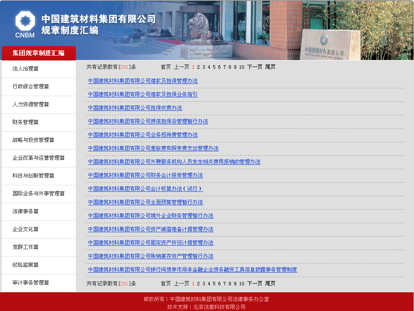
Task: Open page 5 in the lower pagination
Action: 214,284
